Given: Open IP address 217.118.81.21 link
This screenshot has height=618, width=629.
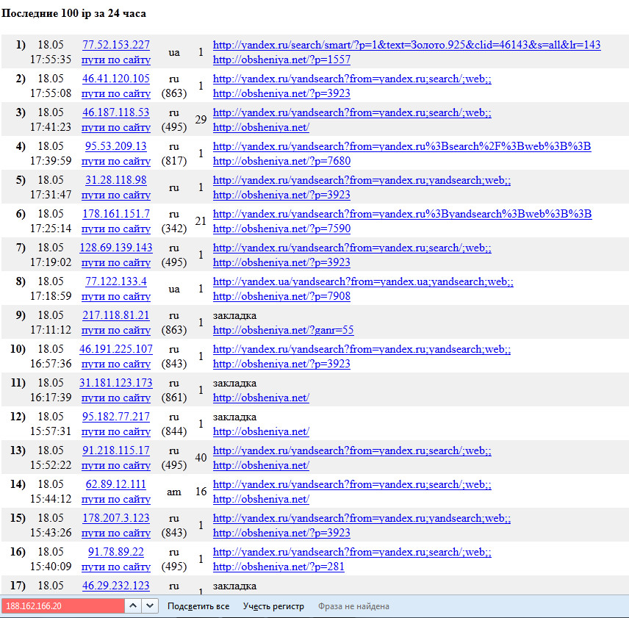Looking at the screenshot, I should 116,315.
